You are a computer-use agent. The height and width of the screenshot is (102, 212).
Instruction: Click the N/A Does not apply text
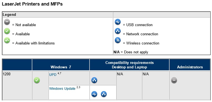pyautogui.click(x=131, y=52)
